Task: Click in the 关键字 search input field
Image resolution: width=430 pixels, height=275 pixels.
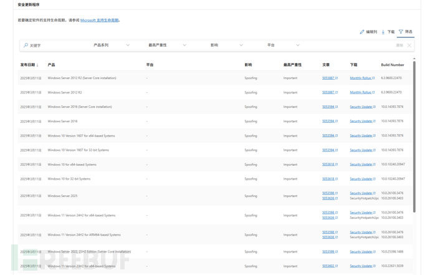Action: tap(56, 46)
